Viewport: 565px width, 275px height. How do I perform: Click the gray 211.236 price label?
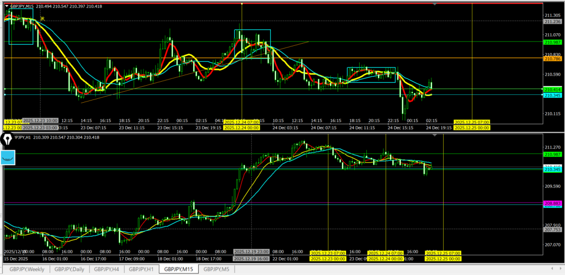[x=553, y=22]
